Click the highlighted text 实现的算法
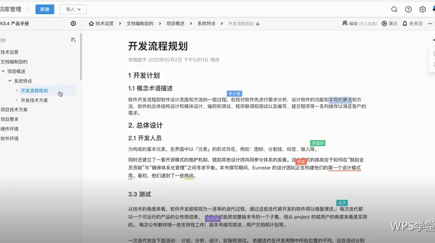The width and height of the screenshot is (435, 243). 341,100
